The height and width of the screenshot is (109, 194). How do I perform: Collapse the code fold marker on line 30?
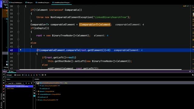(18, 6)
